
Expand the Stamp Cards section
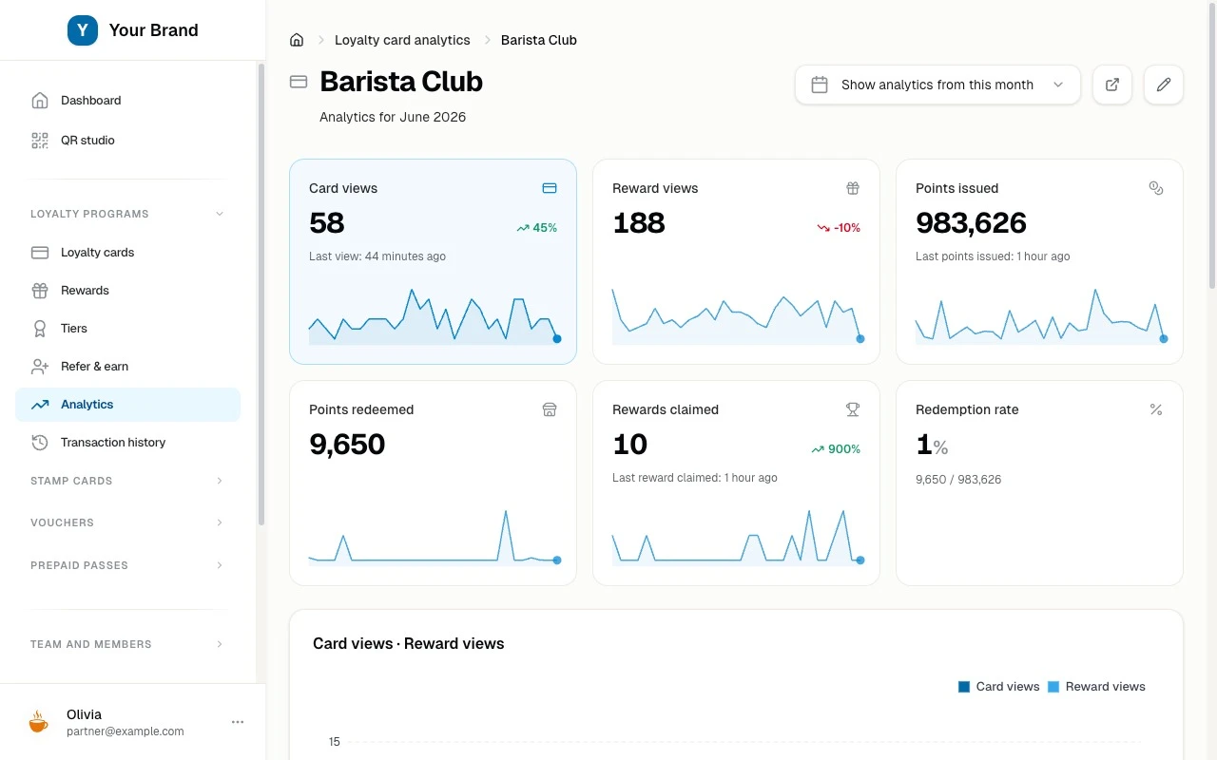click(128, 481)
